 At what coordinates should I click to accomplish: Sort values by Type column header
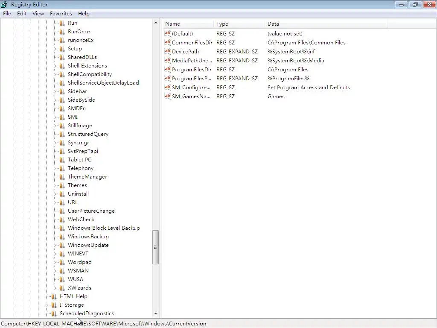[239, 24]
